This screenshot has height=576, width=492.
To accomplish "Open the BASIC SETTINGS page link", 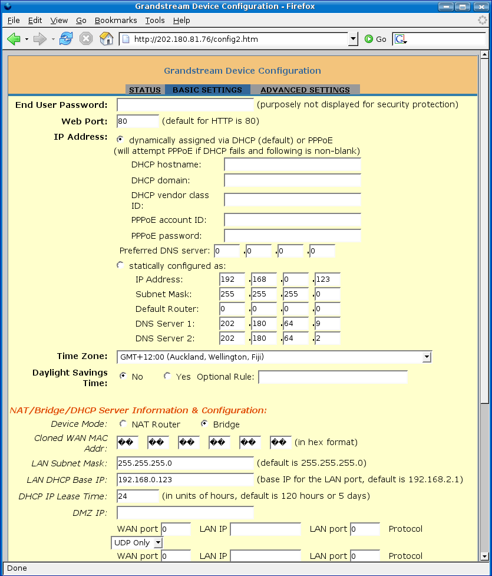I will (207, 90).
